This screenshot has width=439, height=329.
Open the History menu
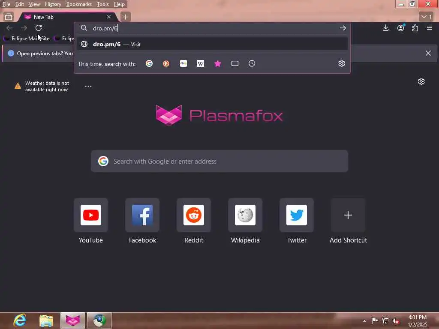[x=53, y=4]
